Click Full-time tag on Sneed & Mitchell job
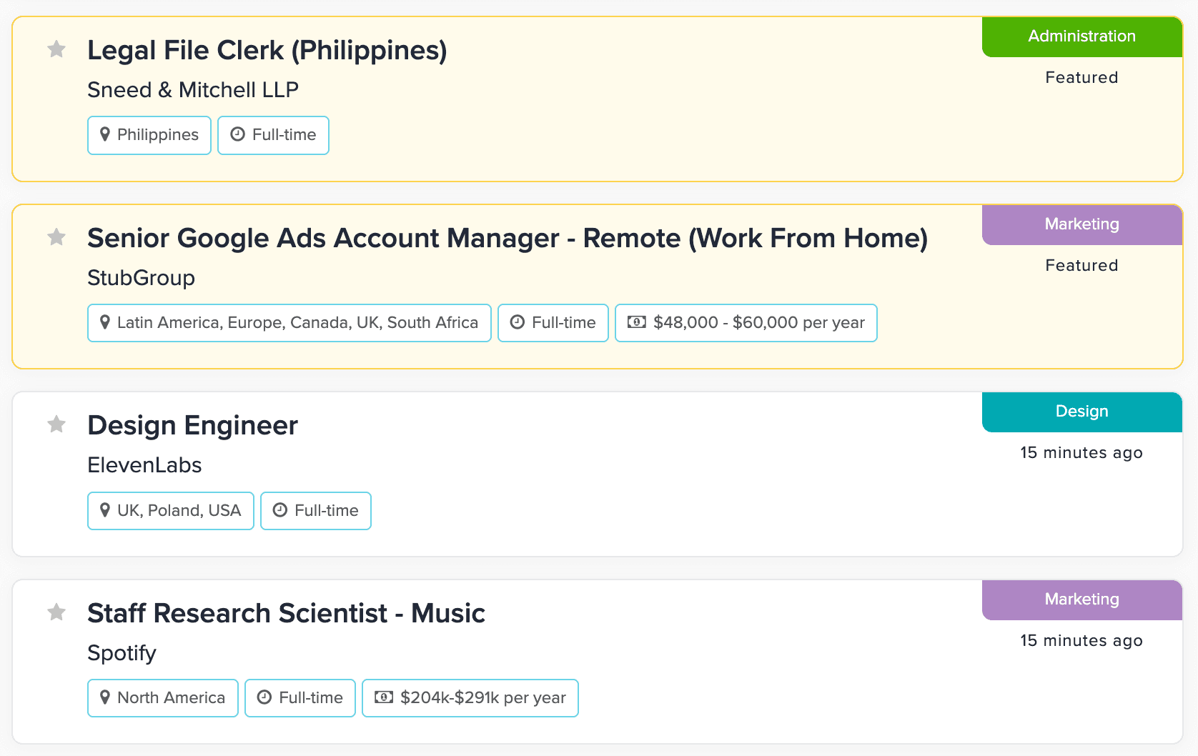The image size is (1198, 756). pos(273,135)
